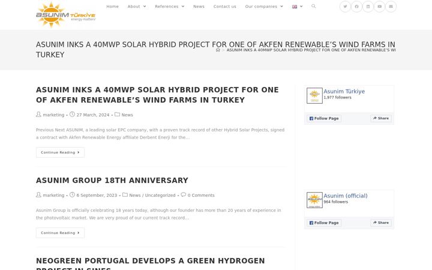Click the home icon in breadcrumb
This screenshot has height=270, width=432.
[x=218, y=50]
